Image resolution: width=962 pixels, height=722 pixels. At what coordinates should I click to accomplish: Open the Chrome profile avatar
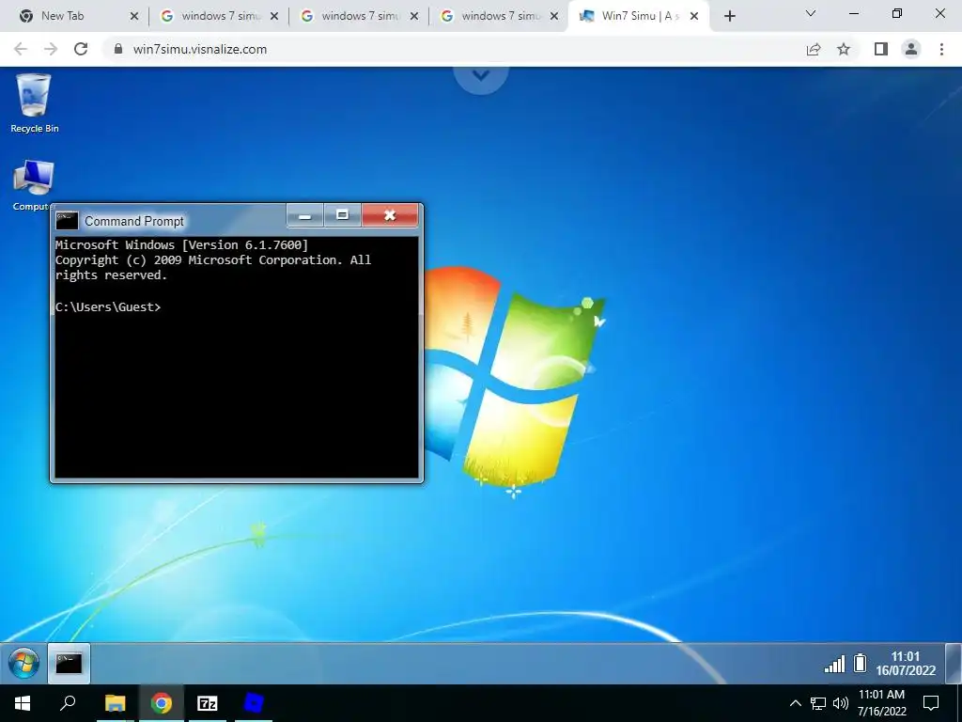click(911, 49)
